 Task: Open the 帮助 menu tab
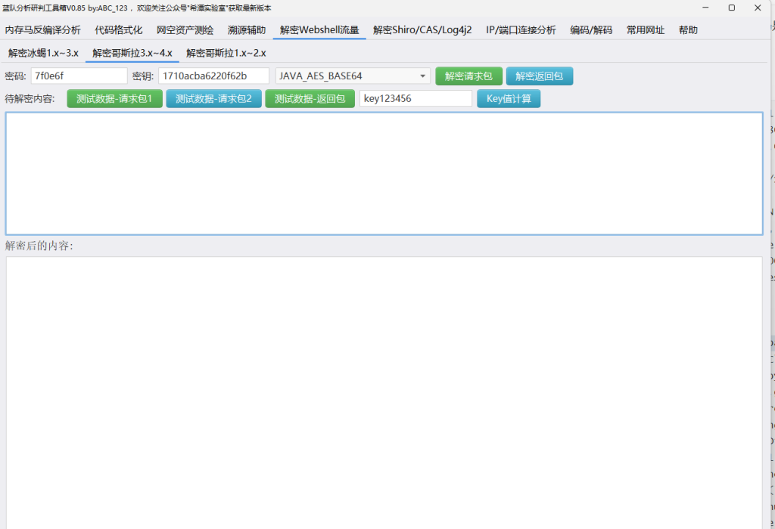click(x=688, y=30)
